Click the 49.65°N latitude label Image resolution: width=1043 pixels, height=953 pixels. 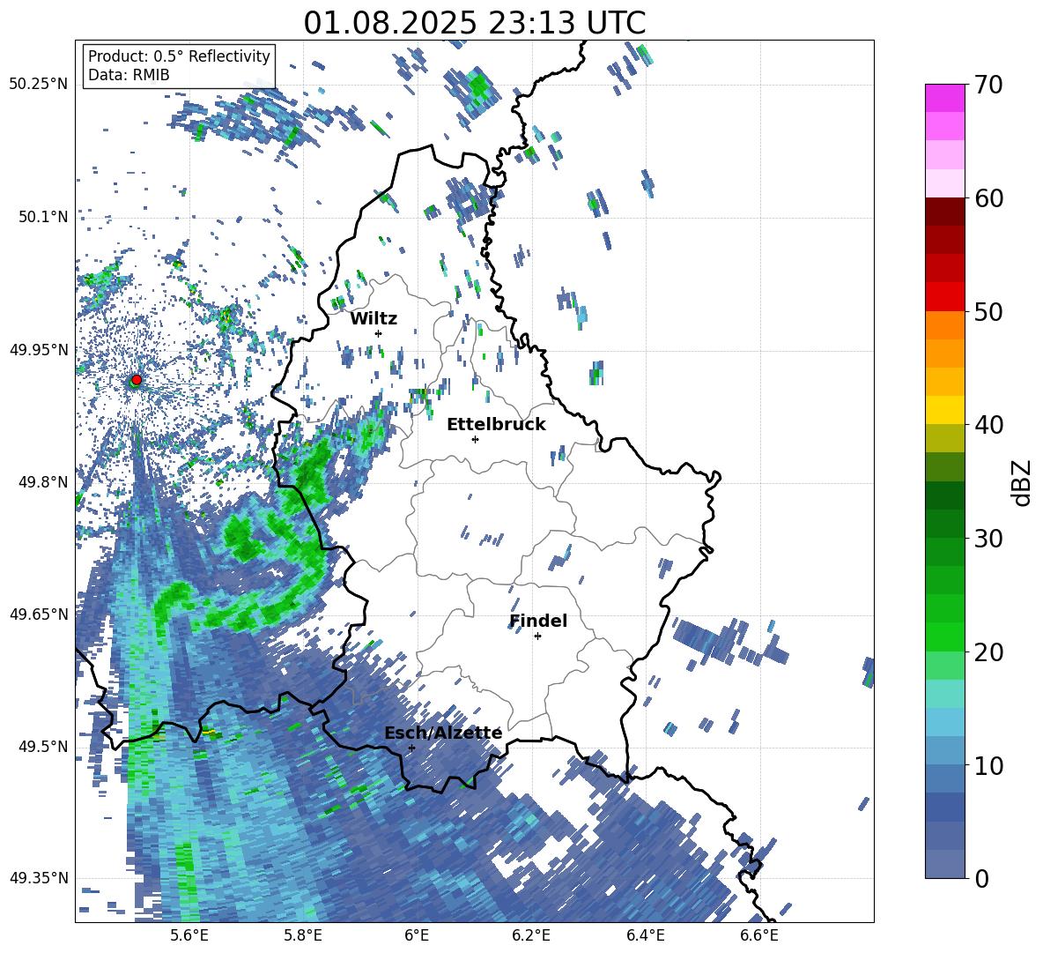(x=39, y=614)
